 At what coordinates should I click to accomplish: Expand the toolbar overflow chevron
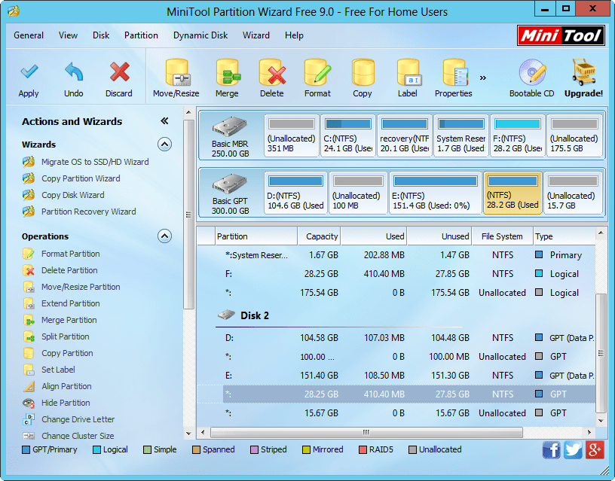point(482,76)
